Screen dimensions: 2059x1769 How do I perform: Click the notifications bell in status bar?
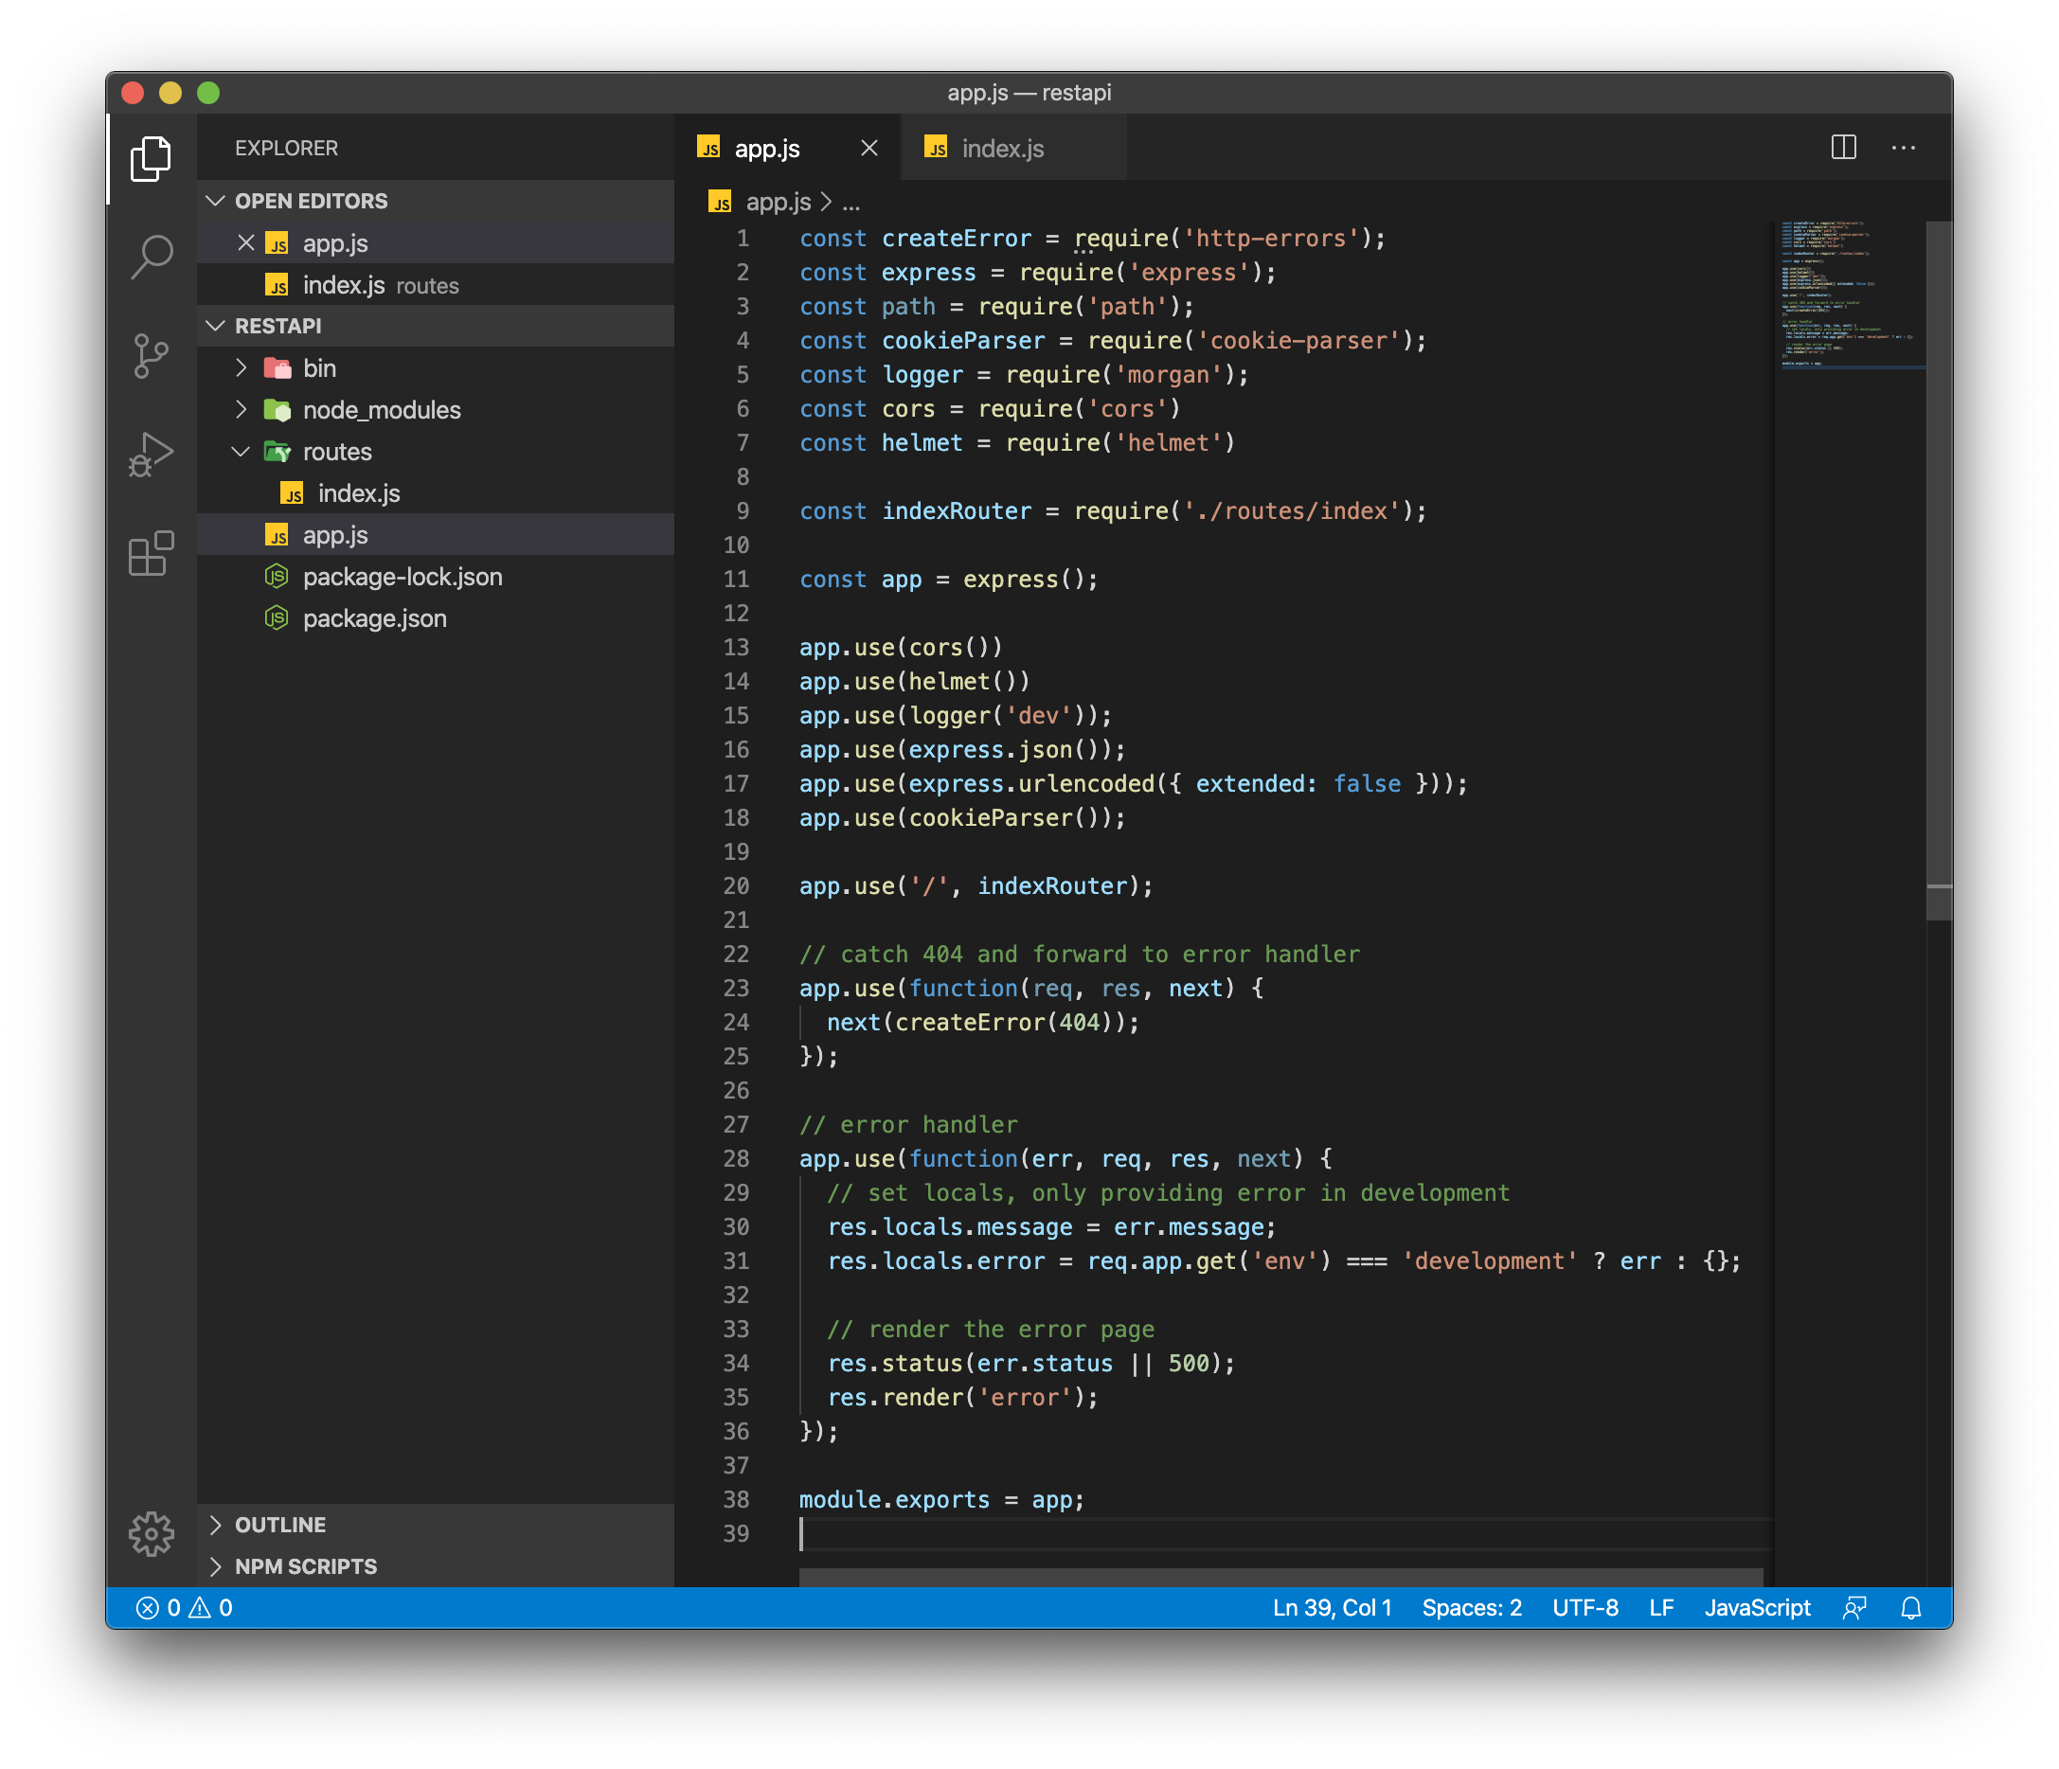1910,1608
